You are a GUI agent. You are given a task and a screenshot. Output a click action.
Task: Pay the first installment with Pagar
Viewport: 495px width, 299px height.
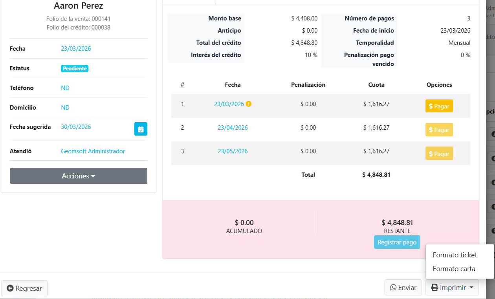(439, 106)
